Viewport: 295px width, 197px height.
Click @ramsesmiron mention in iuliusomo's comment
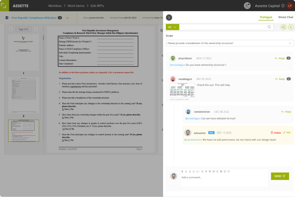click(193, 140)
